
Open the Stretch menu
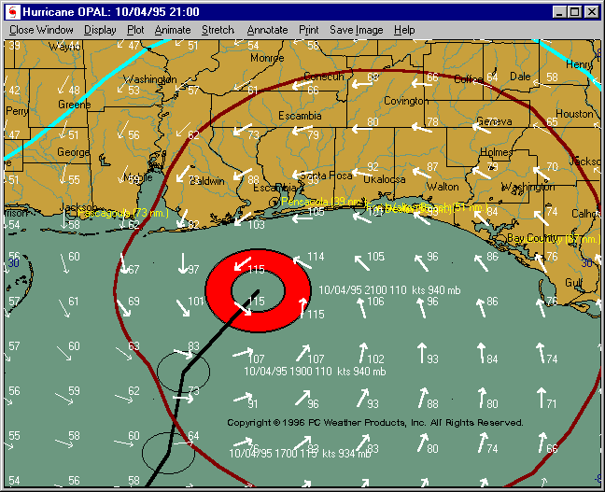(218, 30)
